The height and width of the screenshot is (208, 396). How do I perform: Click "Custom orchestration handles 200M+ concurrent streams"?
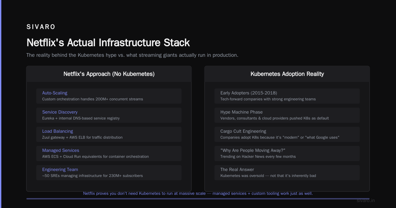pyautogui.click(x=93, y=99)
